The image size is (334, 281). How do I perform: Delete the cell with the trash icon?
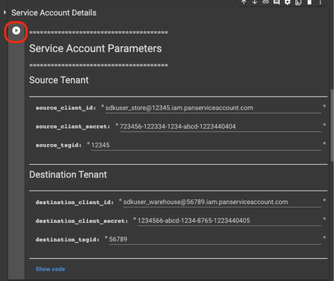309,2
